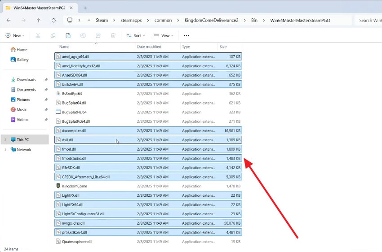Expand the This PC tree node

tap(5, 139)
